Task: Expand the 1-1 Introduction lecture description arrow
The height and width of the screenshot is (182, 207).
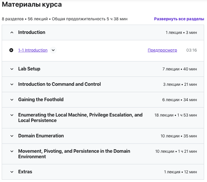Action: coord(53,50)
